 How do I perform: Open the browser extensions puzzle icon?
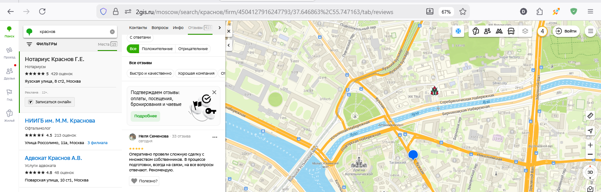tap(540, 11)
